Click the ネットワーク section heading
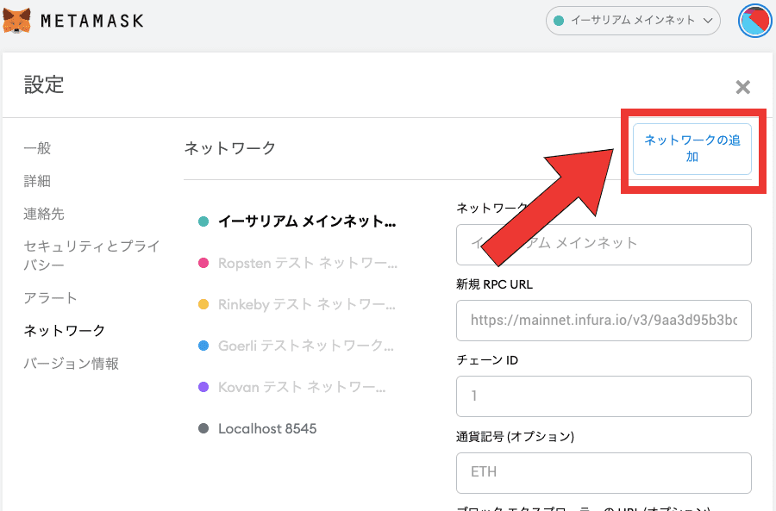776x511 pixels. (230, 148)
